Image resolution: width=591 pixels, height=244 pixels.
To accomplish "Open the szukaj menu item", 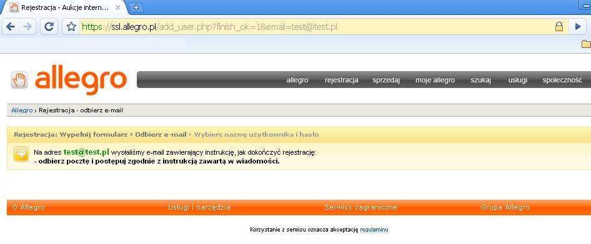I will click(x=480, y=81).
